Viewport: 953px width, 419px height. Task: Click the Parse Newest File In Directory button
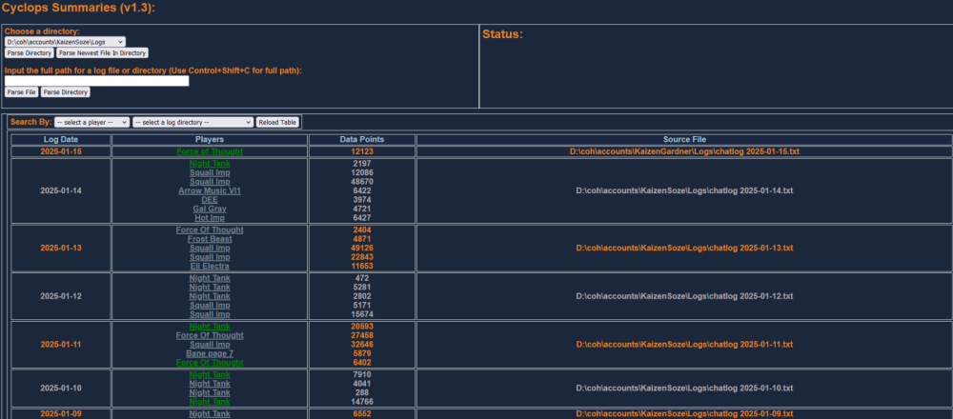102,53
